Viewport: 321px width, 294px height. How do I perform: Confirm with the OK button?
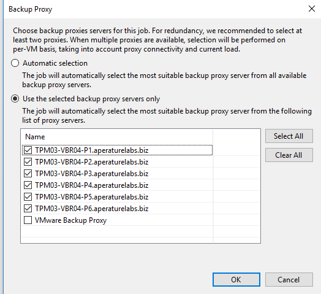[x=236, y=279]
